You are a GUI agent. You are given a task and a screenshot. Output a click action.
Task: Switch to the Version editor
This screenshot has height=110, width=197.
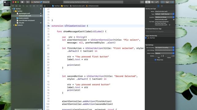point(157,2)
